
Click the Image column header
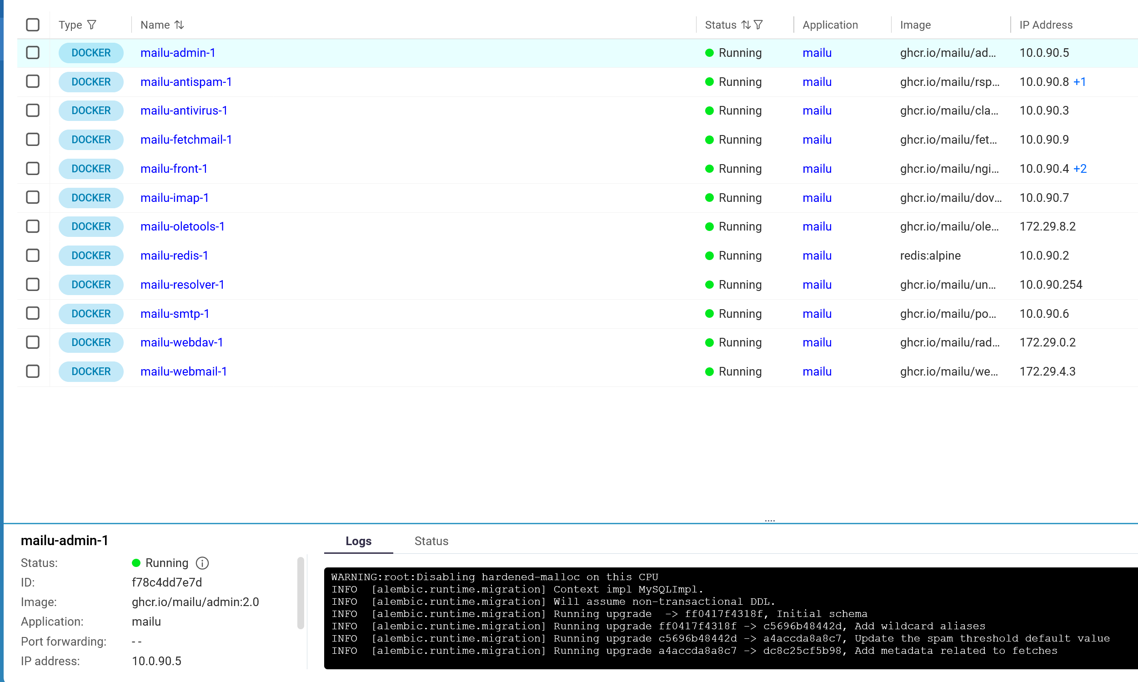click(915, 25)
